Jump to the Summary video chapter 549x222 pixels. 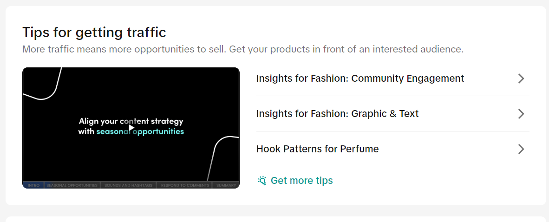click(226, 185)
